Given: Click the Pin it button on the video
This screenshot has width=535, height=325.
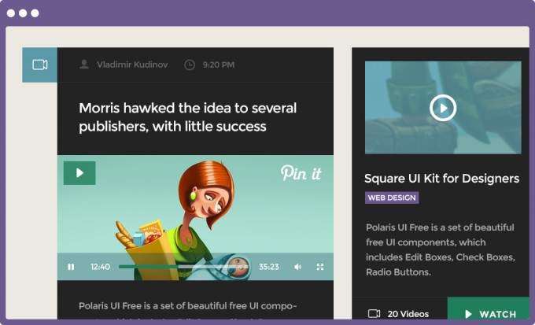Looking at the screenshot, I should [x=301, y=173].
